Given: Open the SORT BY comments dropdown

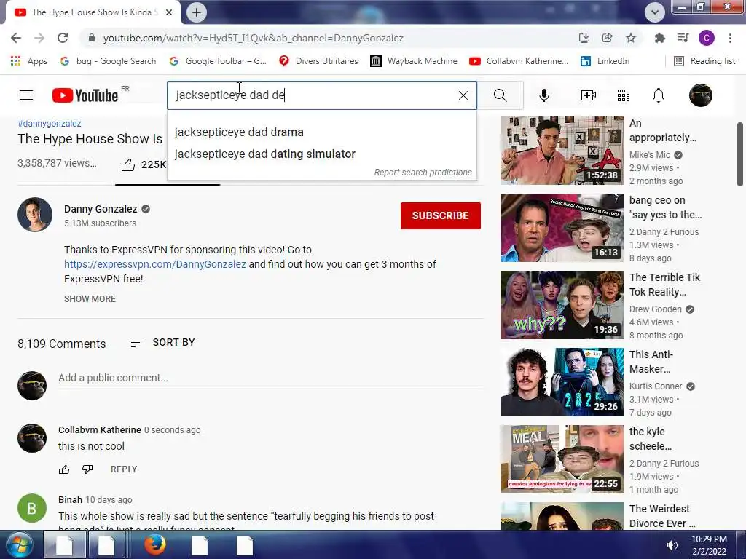Looking at the screenshot, I should (x=162, y=342).
